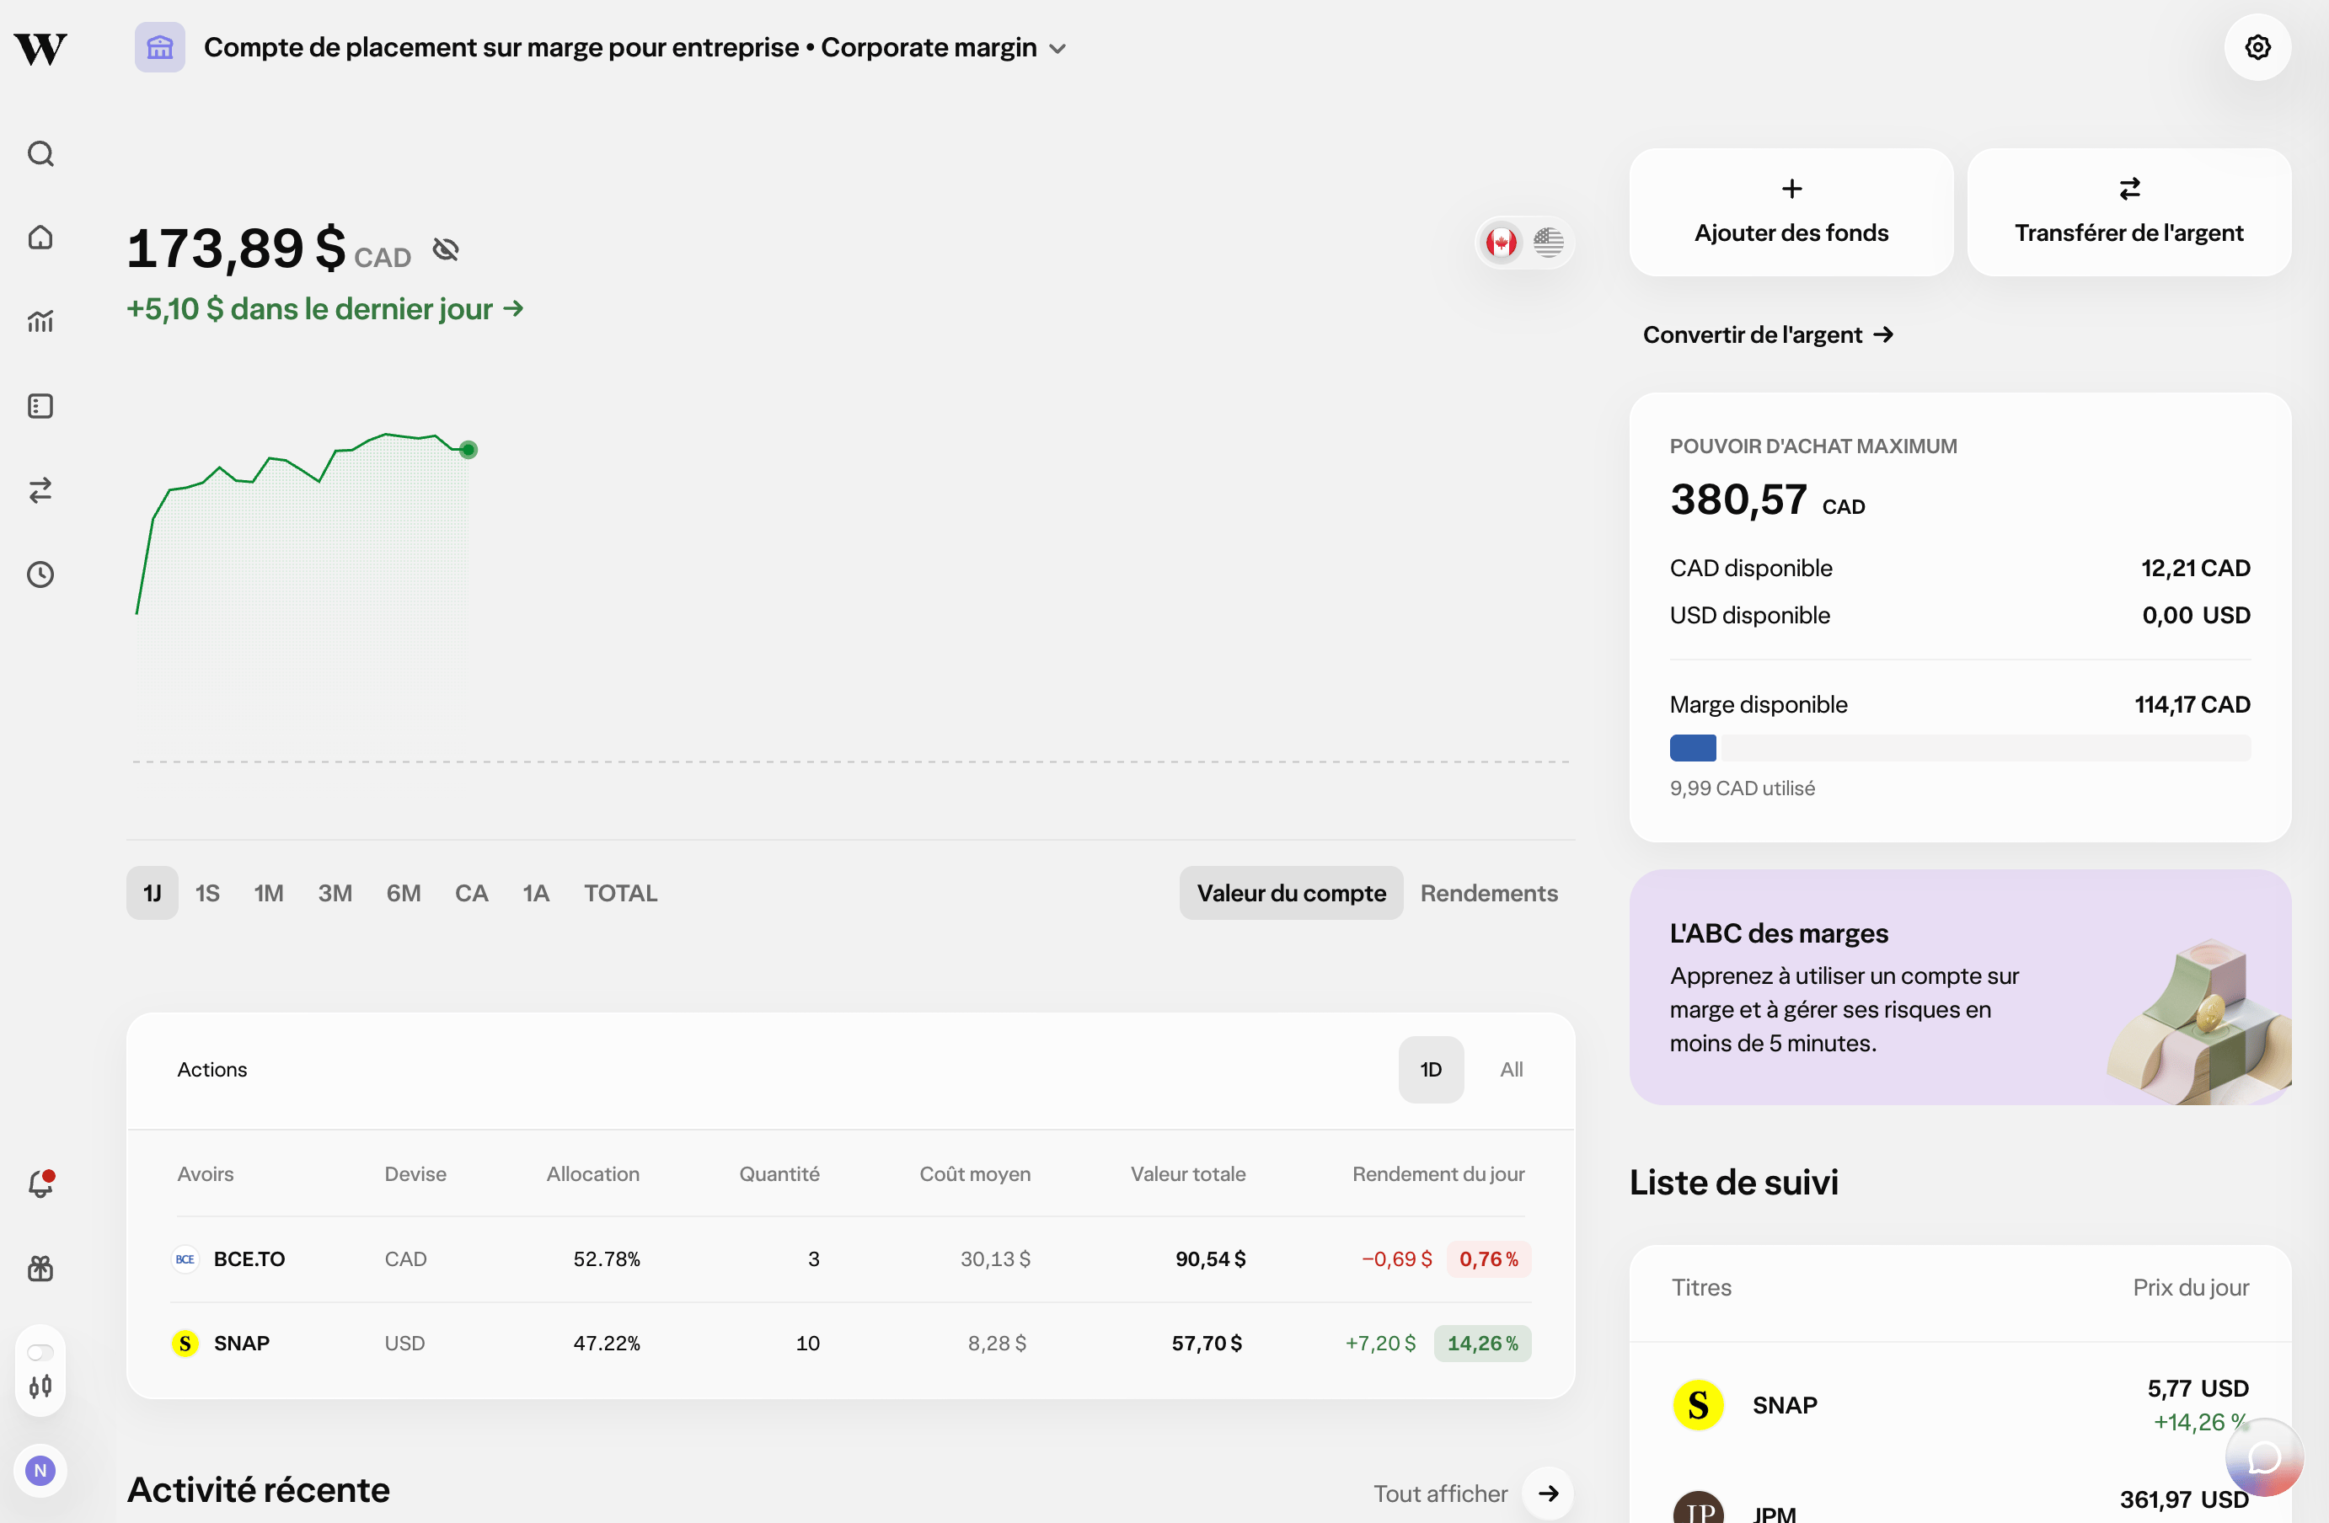Toggle the small switch above candlestick icon
2329x1523 pixels.
(x=40, y=1353)
